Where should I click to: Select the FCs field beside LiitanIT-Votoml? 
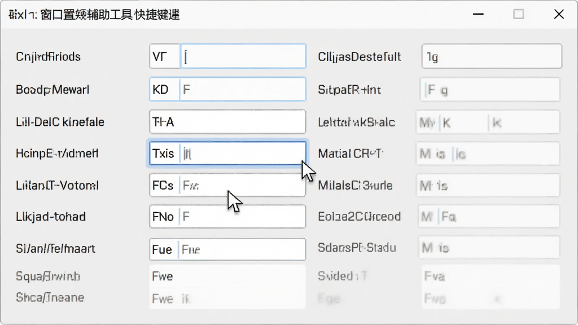tap(227, 185)
